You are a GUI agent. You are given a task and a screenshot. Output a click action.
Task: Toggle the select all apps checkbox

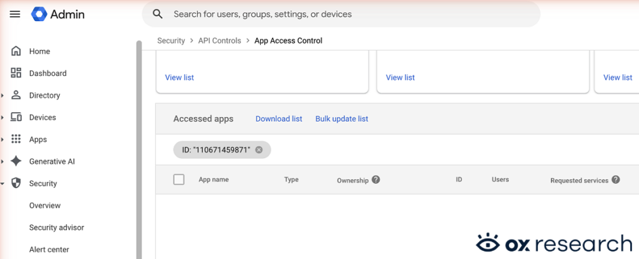click(179, 180)
